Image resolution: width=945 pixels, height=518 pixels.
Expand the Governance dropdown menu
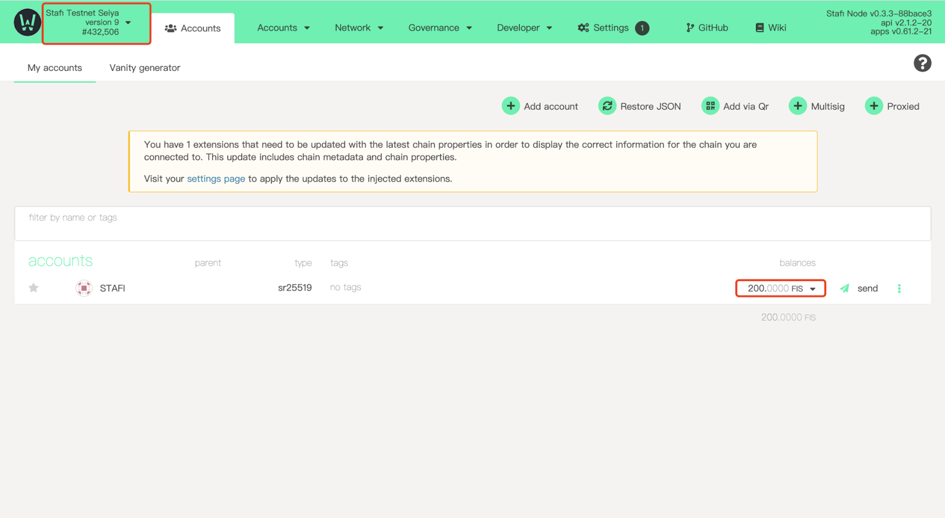click(440, 28)
